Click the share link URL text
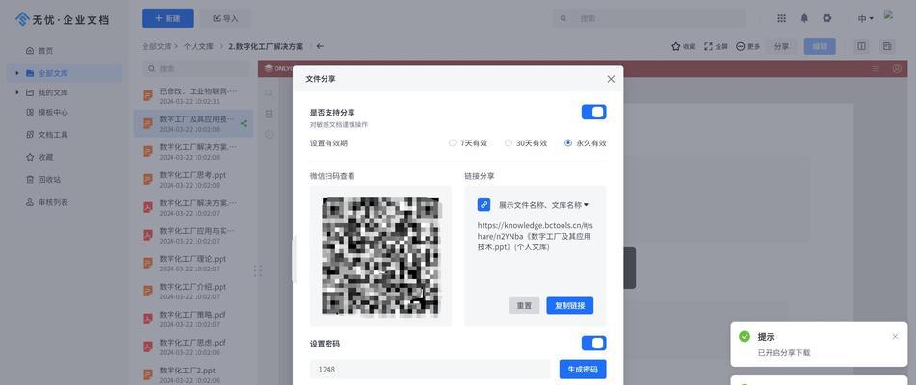This screenshot has width=916, height=385. tap(535, 236)
